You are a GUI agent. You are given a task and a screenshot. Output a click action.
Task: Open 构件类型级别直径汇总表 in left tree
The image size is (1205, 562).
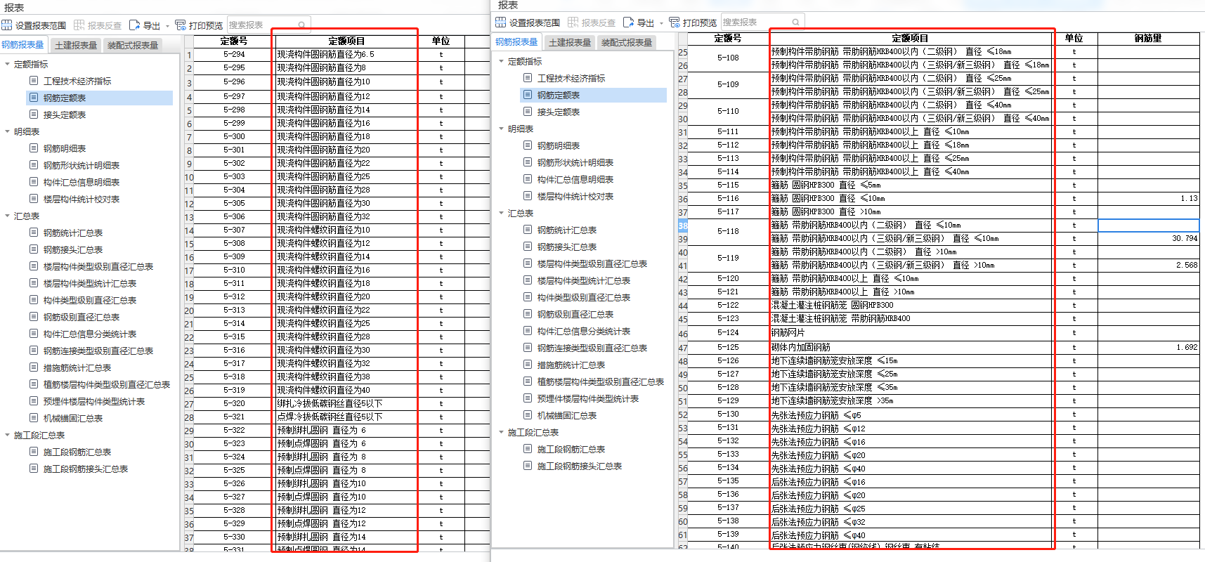pos(90,300)
